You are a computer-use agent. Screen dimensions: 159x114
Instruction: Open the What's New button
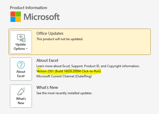pos(21,96)
